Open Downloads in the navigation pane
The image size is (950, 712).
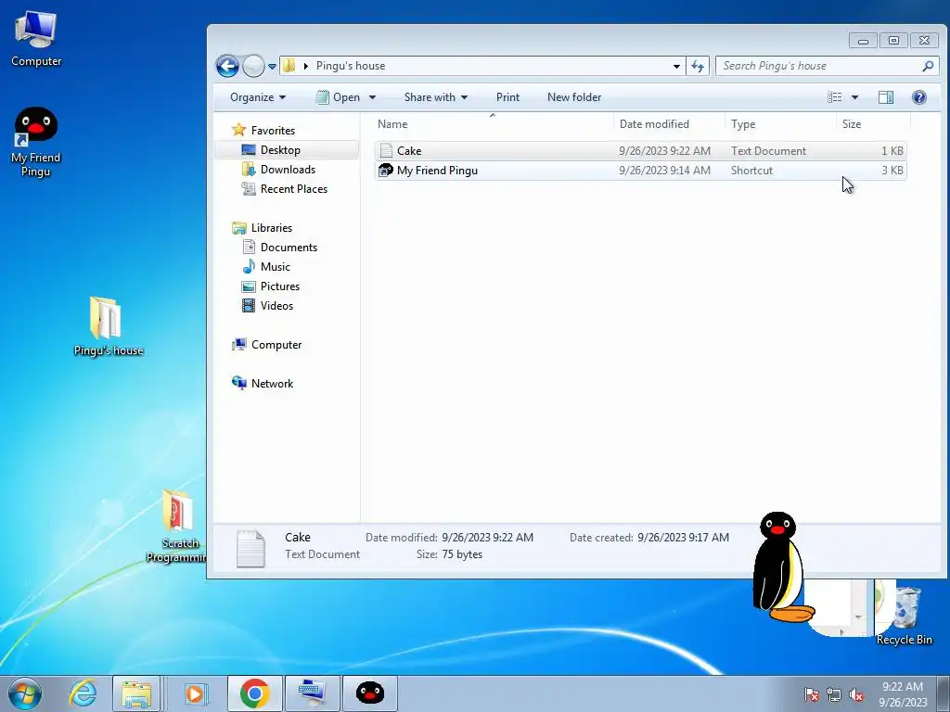pyautogui.click(x=288, y=170)
